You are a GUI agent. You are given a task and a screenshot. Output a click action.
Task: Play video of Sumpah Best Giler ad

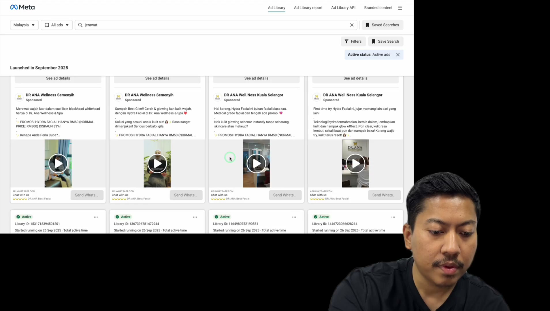tap(157, 164)
